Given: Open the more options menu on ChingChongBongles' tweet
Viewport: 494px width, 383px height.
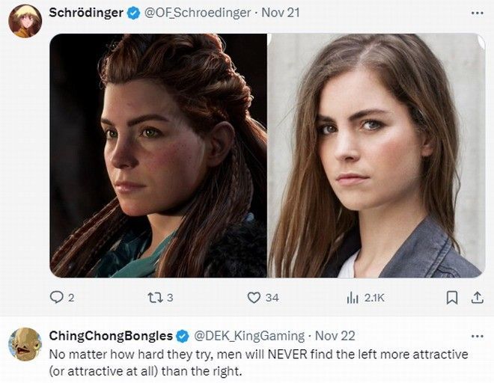Looking at the screenshot, I should (477, 335).
